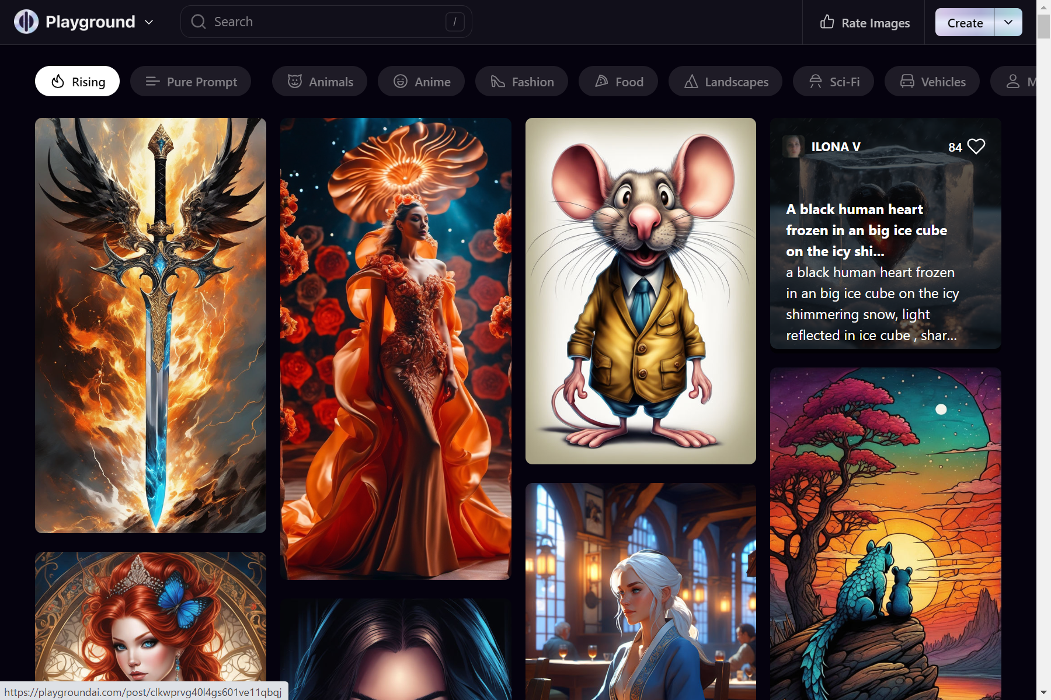The image size is (1051, 700).
Task: Select the Rising filter tab
Action: point(77,82)
